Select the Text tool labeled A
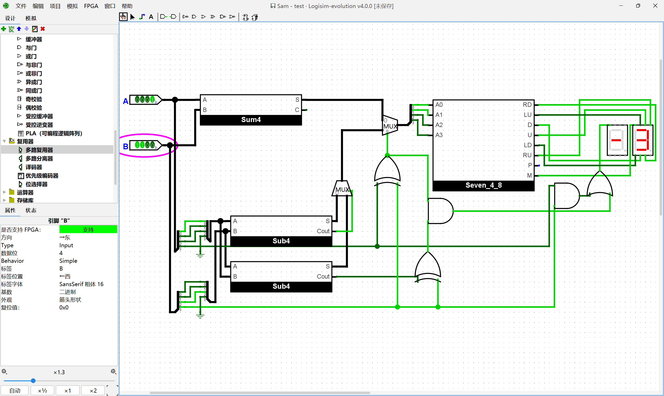The image size is (664, 396). [151, 17]
